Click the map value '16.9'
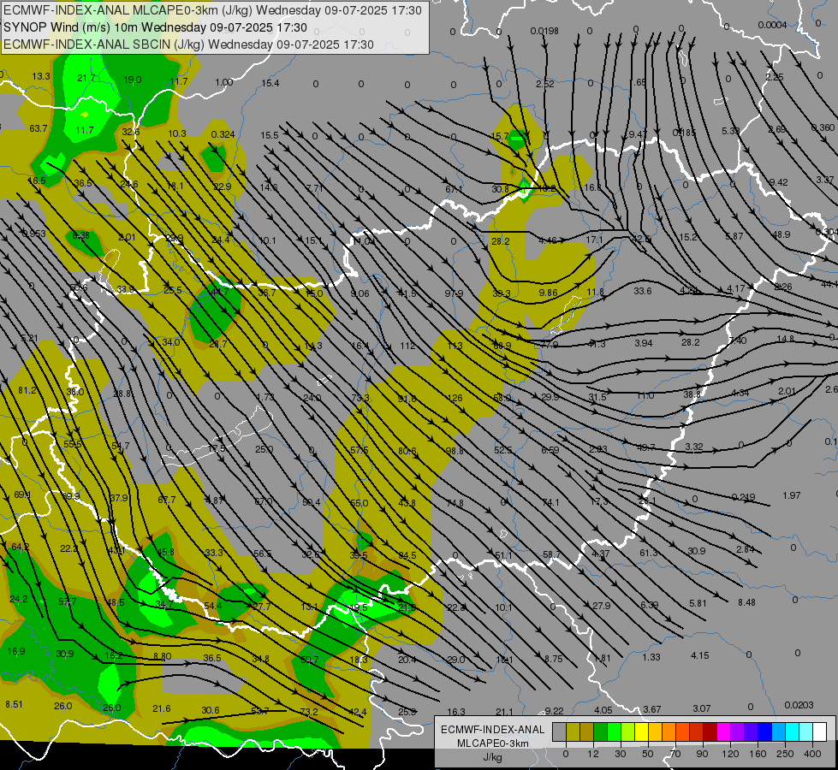The image size is (838, 770). pos(16,651)
